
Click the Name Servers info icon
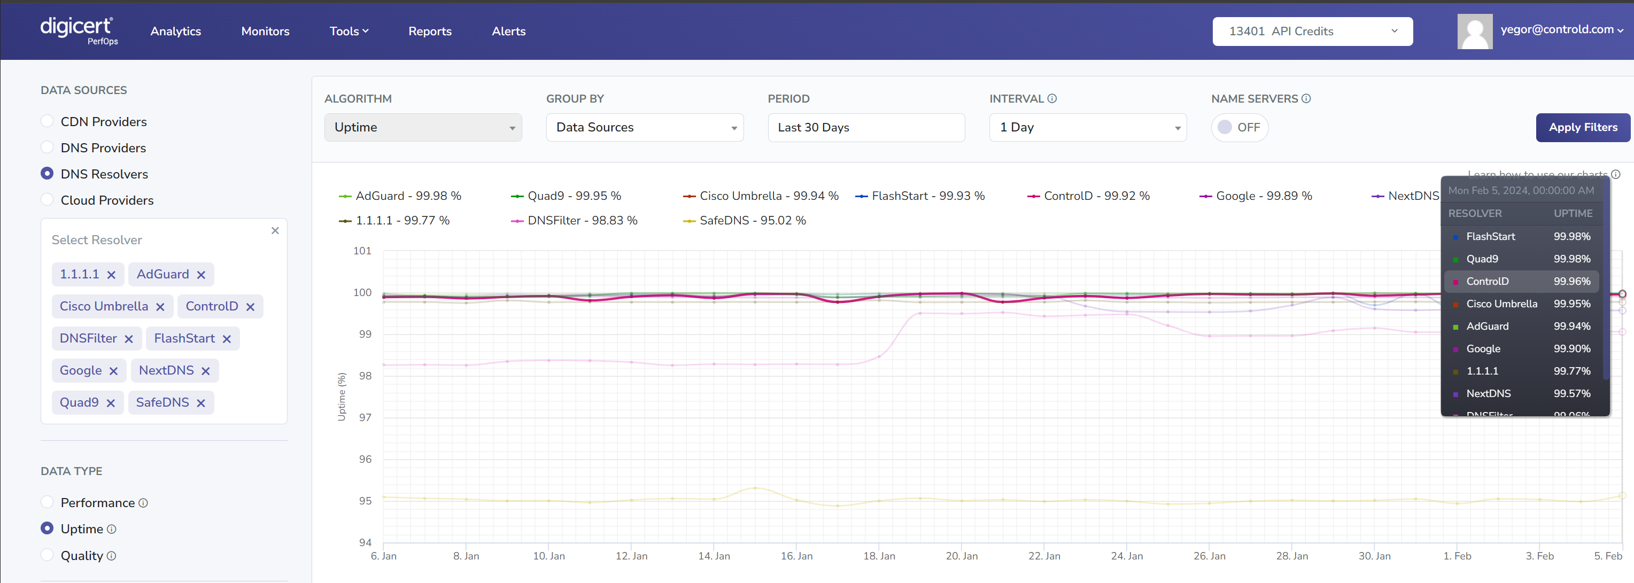[x=1306, y=99]
